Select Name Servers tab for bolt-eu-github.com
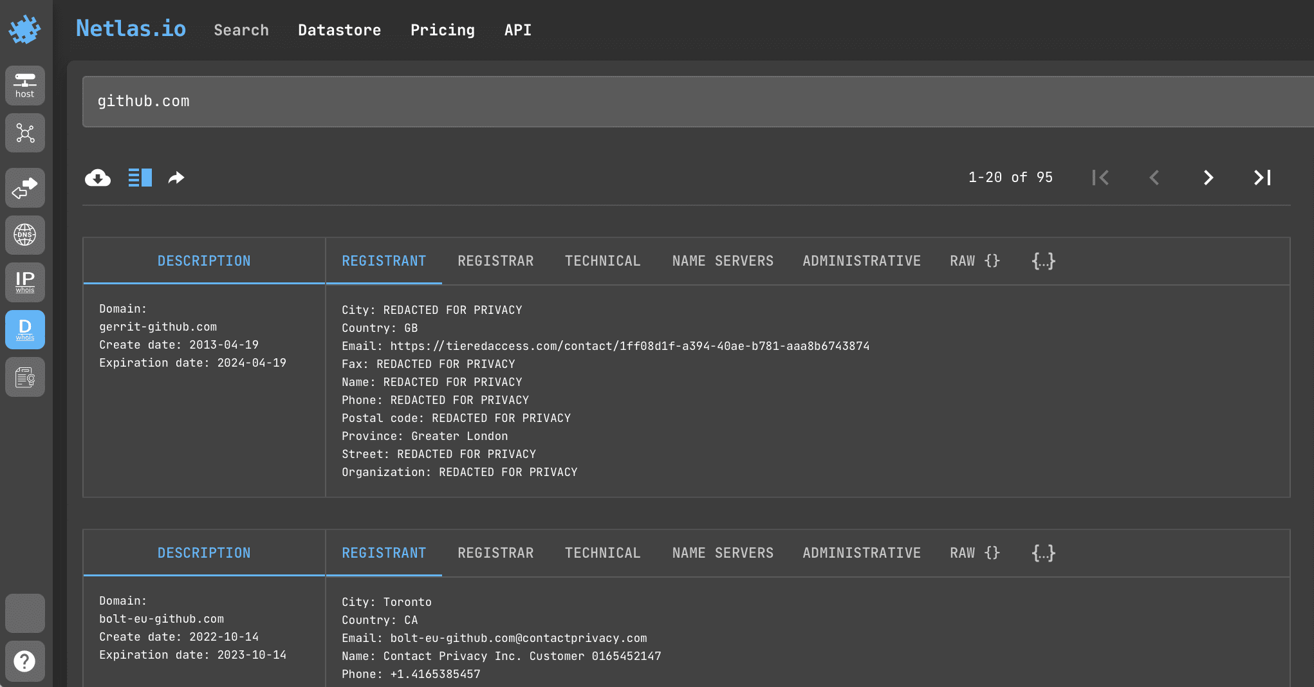This screenshot has width=1314, height=687. tap(723, 553)
